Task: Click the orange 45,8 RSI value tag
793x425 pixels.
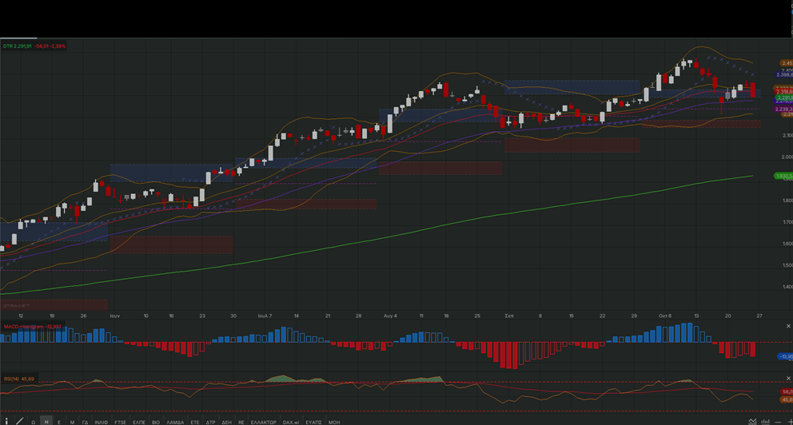Action: click(x=787, y=399)
